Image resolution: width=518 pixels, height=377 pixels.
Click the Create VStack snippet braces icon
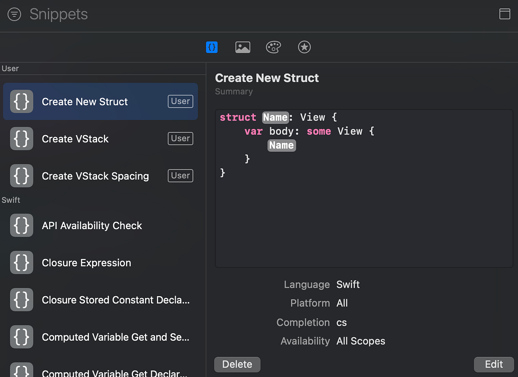(21, 138)
